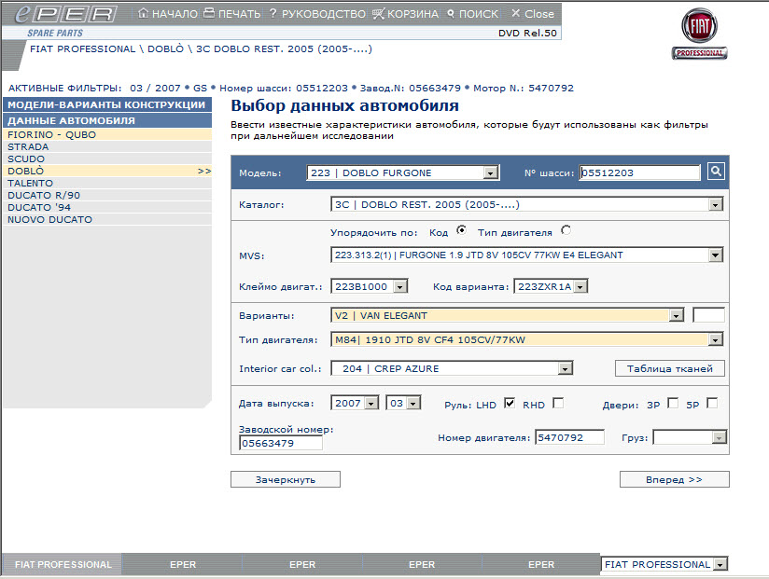Switch to the FIAT PROFESSIONAL bottom tab
769x579 pixels.
pos(63,564)
